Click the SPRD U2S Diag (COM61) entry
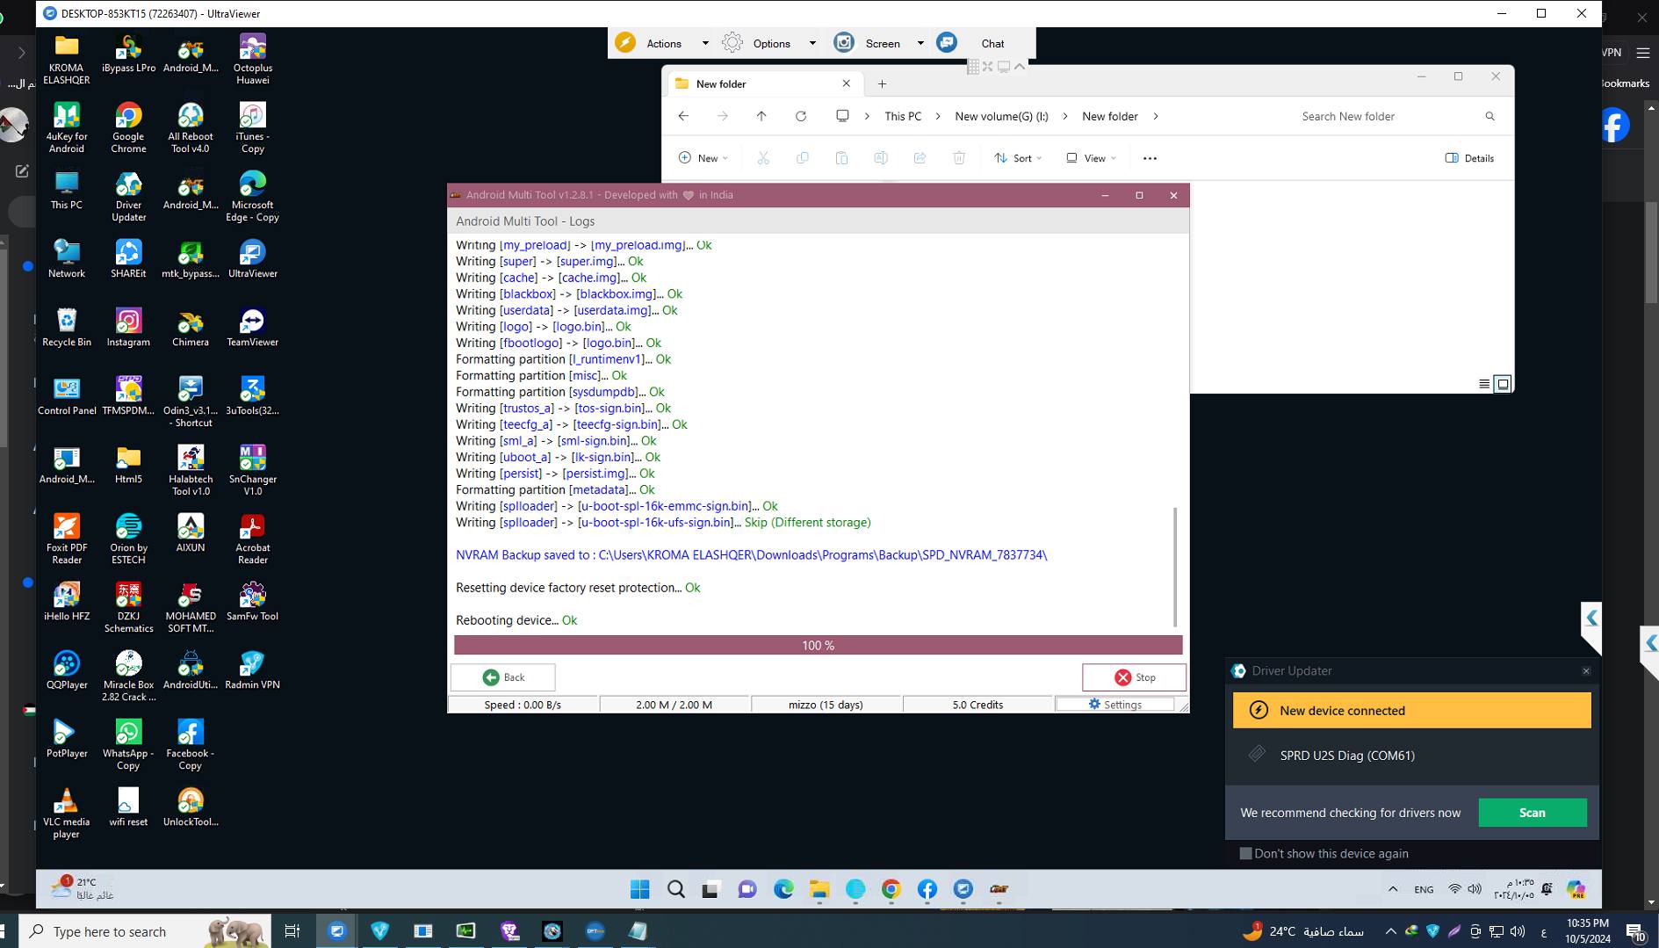Image resolution: width=1659 pixels, height=948 pixels. (1347, 755)
